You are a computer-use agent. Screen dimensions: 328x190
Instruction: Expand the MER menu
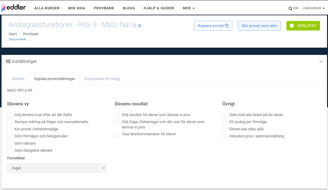coord(188,8)
